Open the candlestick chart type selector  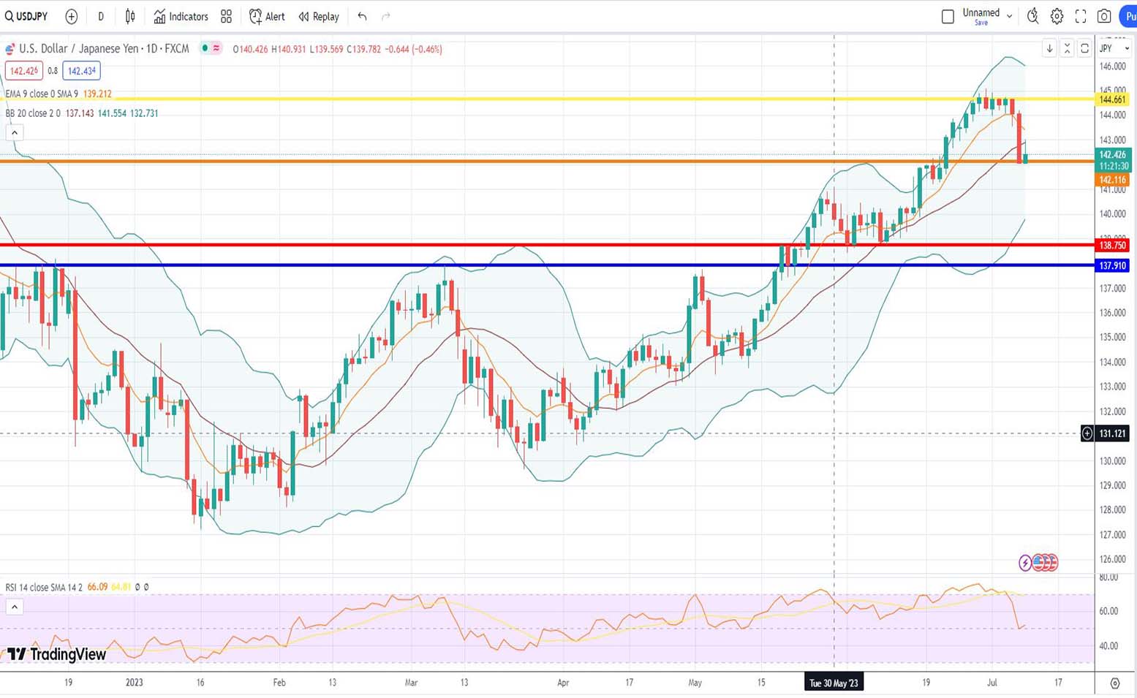point(130,16)
